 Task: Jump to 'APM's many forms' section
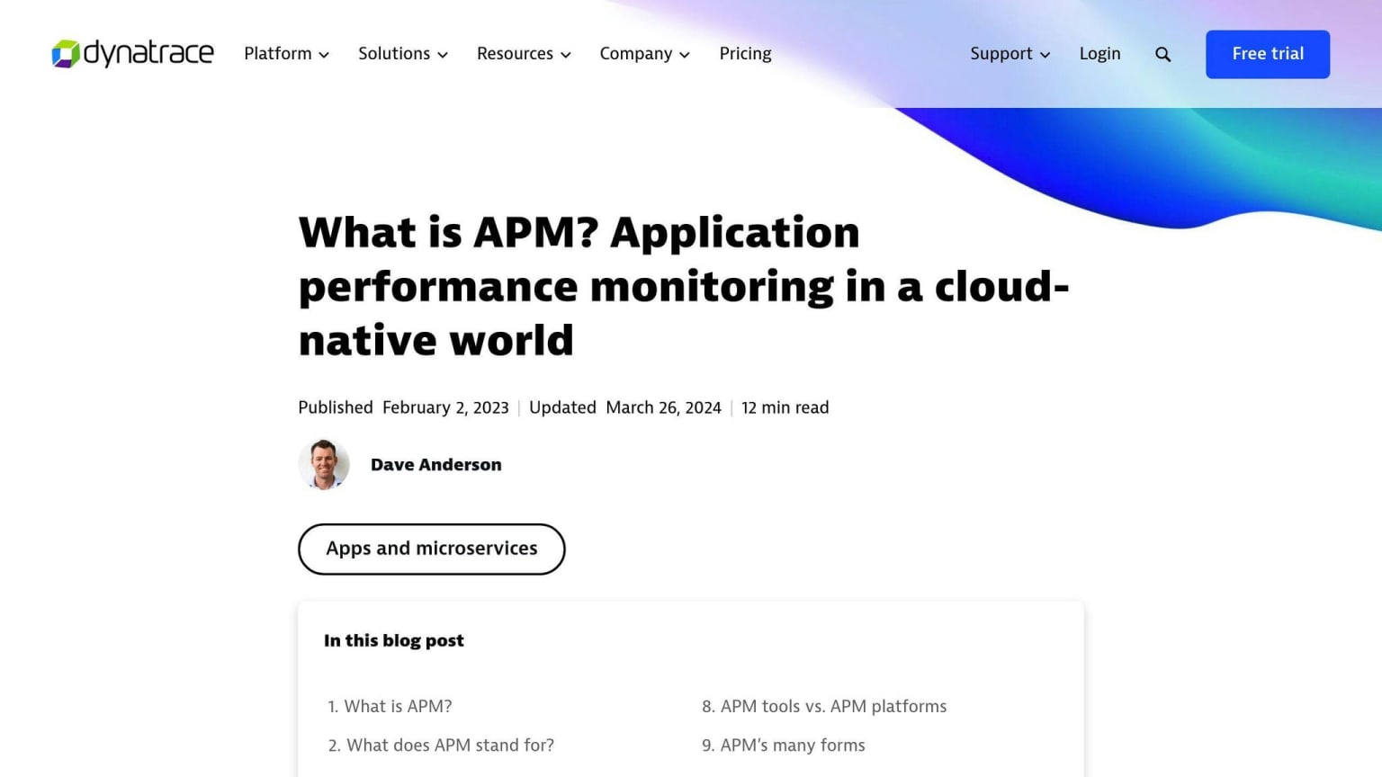tap(793, 746)
